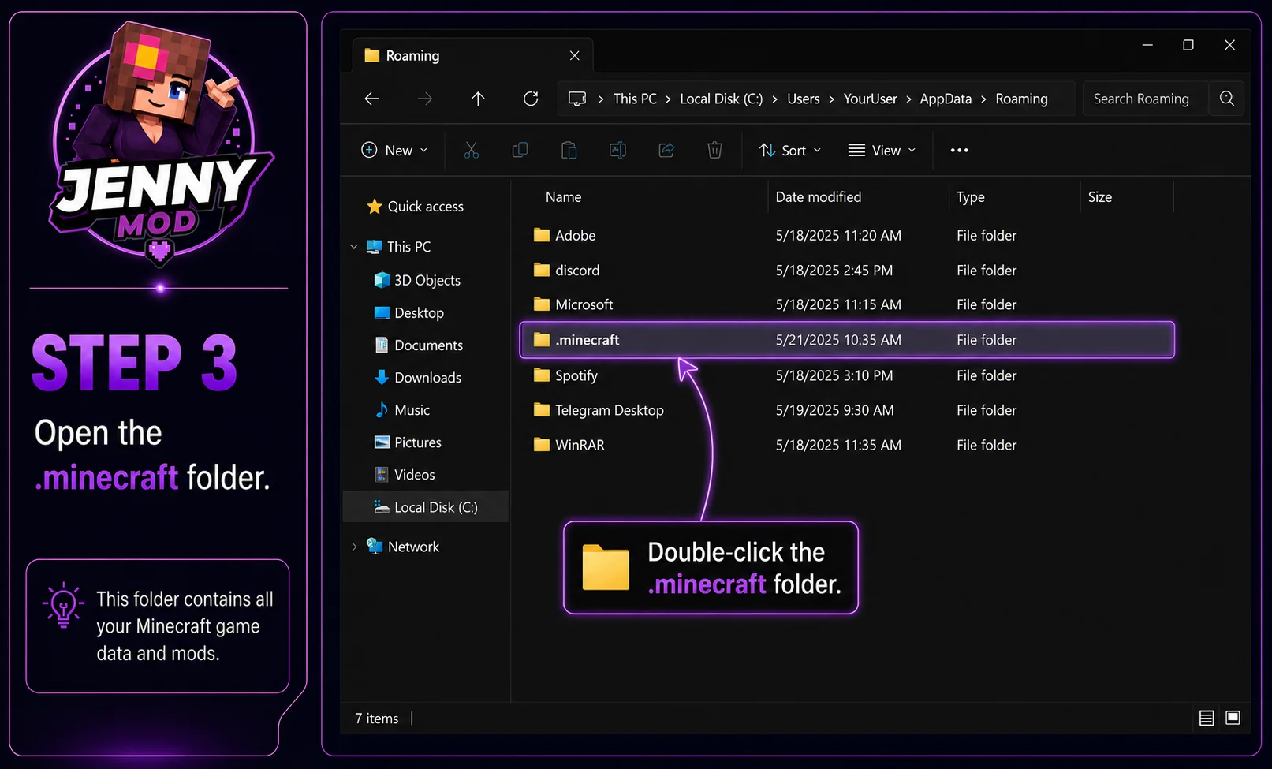Select the Telegram Desktop folder icon
Viewport: 1272px width, 769px height.
tap(542, 410)
